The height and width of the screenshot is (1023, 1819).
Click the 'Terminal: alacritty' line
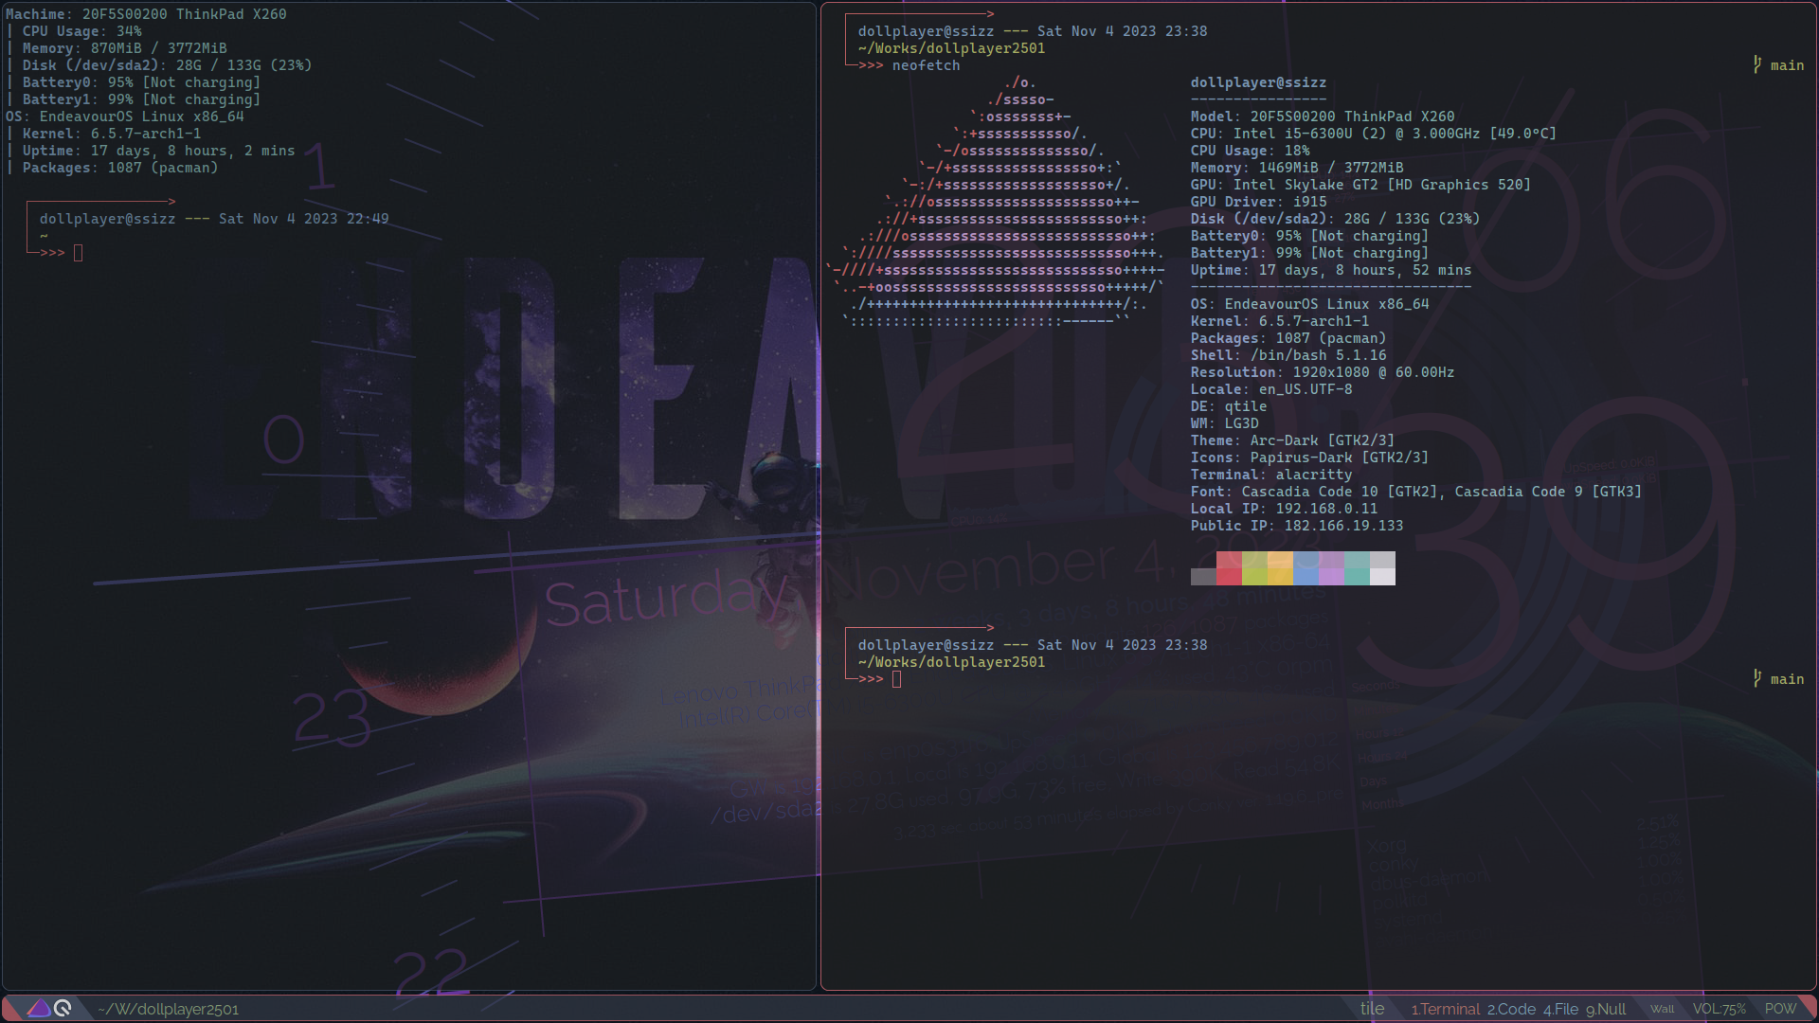click(1271, 475)
